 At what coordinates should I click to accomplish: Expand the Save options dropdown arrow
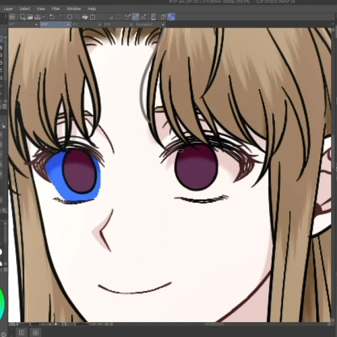(43, 17)
